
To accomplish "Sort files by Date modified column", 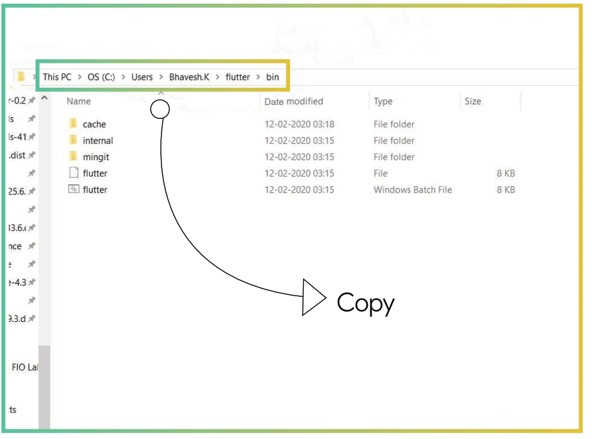I will click(293, 101).
